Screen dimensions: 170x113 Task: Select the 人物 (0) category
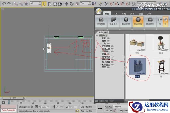106,44
